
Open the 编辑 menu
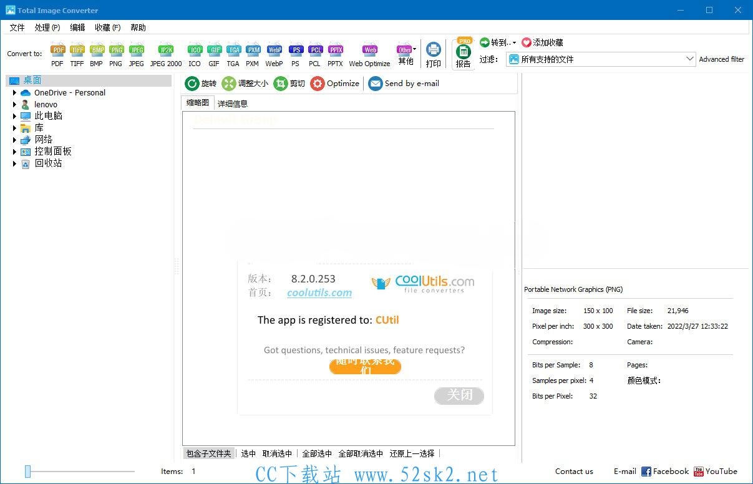pyautogui.click(x=77, y=27)
